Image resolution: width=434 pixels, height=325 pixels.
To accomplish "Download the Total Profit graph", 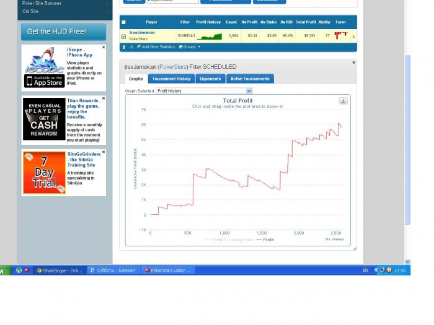I will tap(343, 101).
